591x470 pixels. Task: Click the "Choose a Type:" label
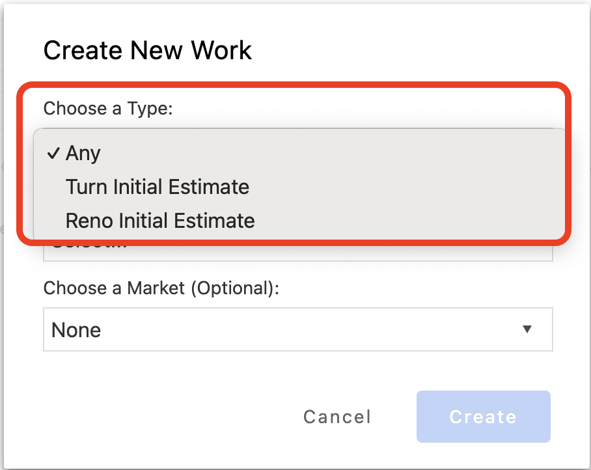pyautogui.click(x=108, y=108)
